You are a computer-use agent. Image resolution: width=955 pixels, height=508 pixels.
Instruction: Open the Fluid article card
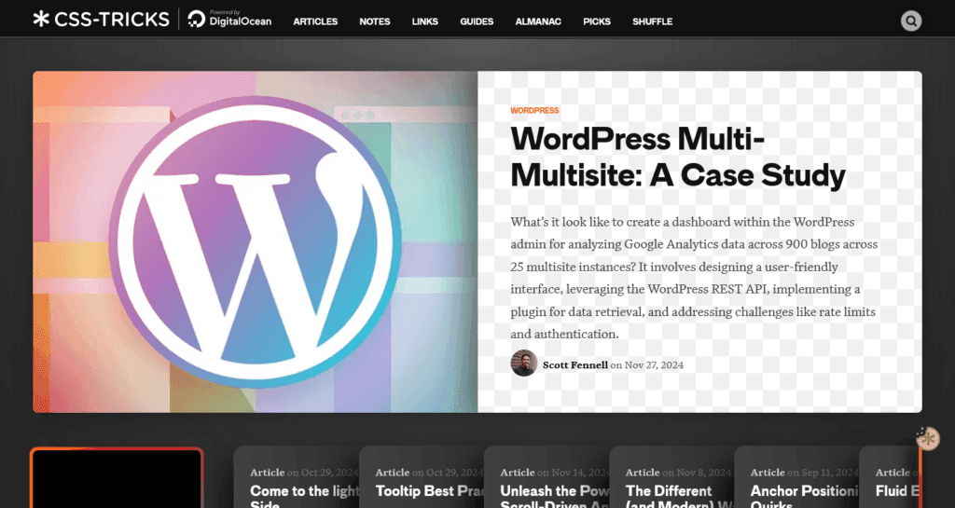[x=890, y=477]
